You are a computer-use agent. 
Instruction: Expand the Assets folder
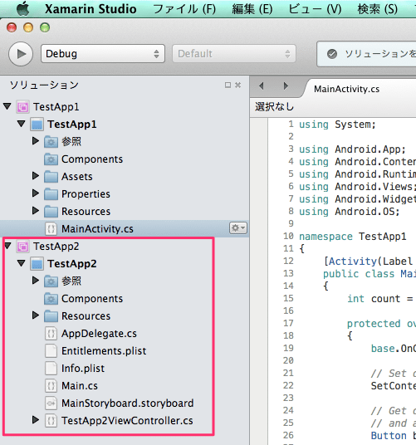36,176
